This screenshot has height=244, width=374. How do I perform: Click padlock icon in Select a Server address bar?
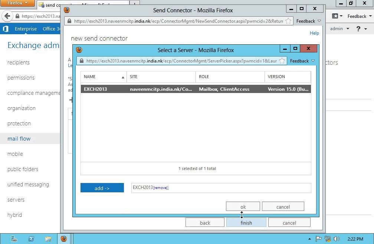click(82, 61)
